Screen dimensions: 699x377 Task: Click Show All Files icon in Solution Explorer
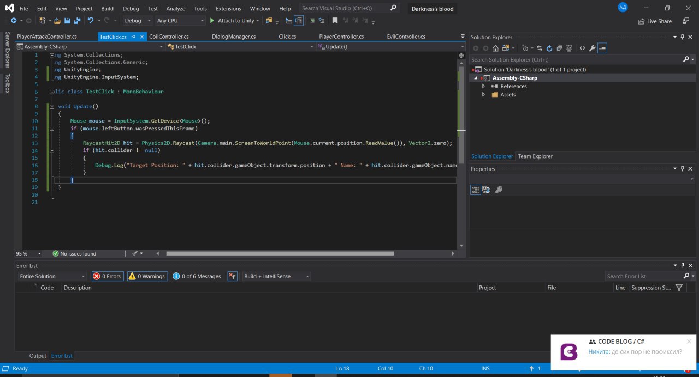pyautogui.click(x=570, y=48)
